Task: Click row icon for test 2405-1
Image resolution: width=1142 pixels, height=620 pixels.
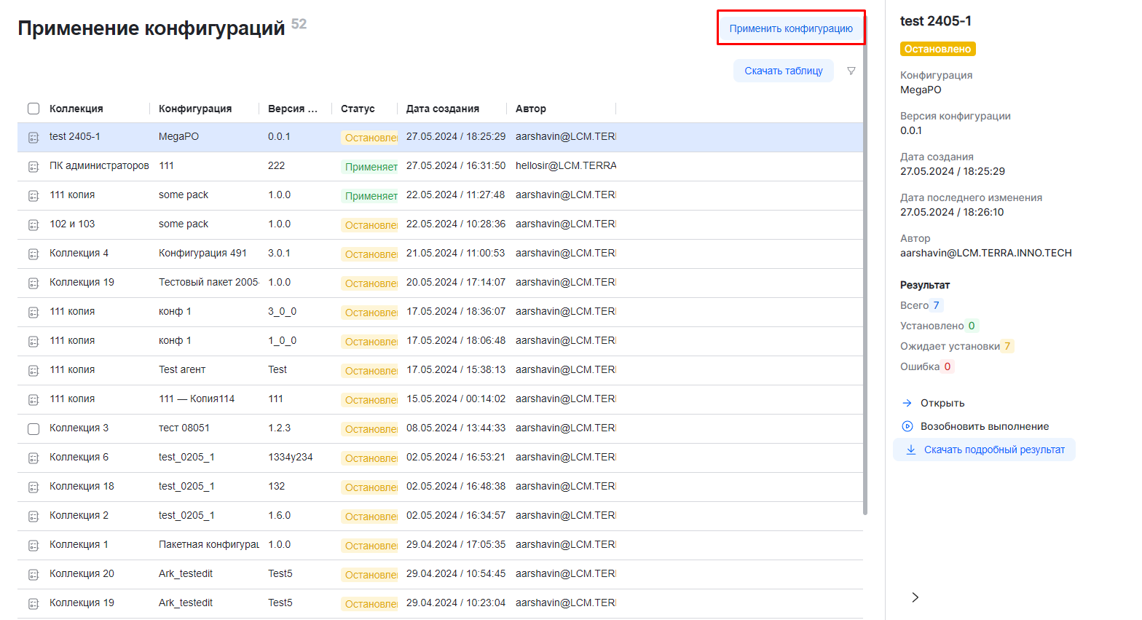Action: [x=34, y=138]
